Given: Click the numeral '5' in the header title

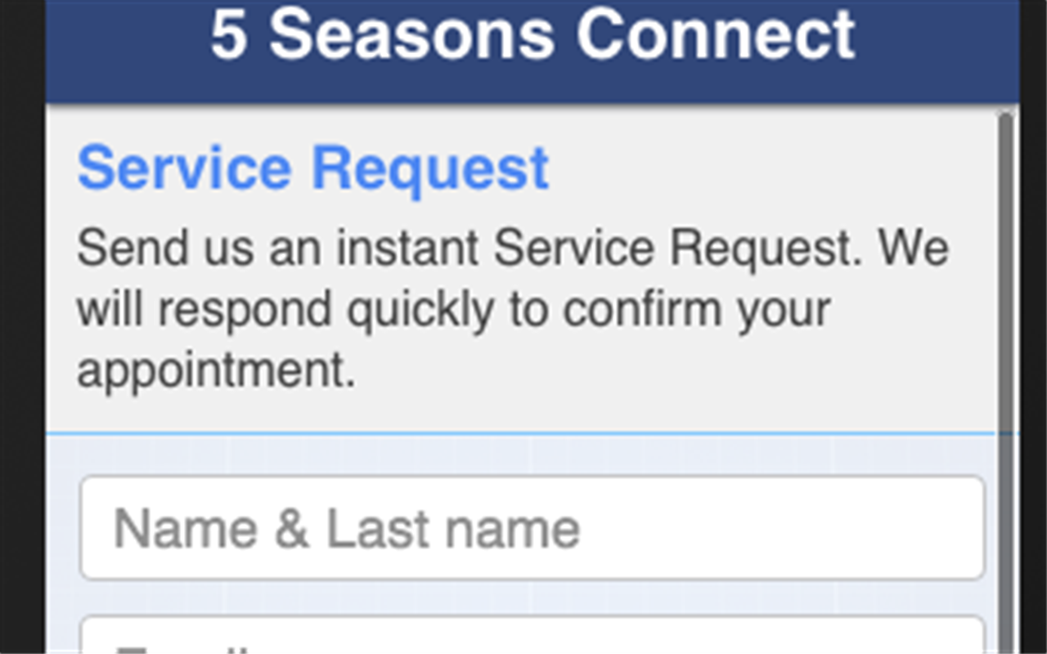Looking at the screenshot, I should [228, 37].
